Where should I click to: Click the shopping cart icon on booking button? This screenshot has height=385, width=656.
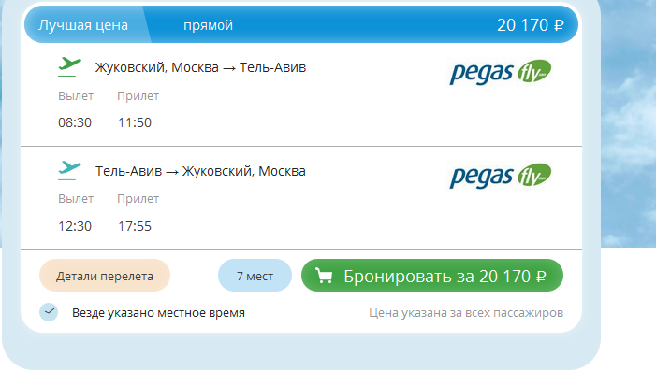click(324, 276)
